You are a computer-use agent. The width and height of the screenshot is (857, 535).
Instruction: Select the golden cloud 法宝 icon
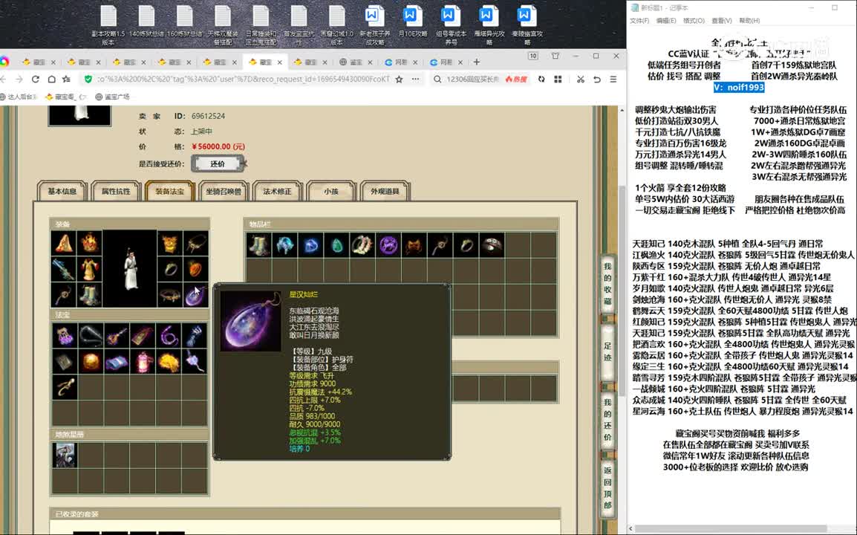click(x=169, y=362)
